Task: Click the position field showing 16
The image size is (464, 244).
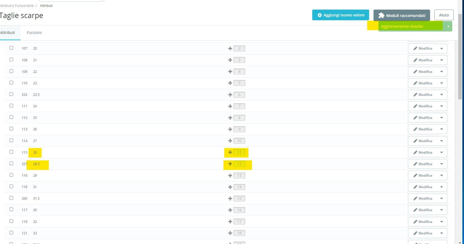Action: 240,210
